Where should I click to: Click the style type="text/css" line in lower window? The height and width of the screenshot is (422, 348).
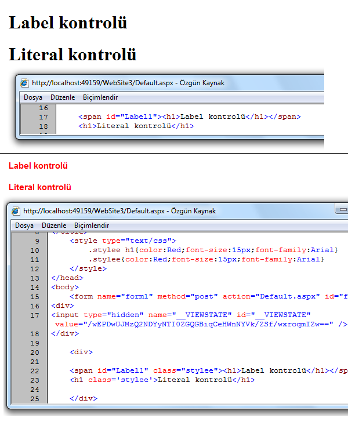pos(122,241)
